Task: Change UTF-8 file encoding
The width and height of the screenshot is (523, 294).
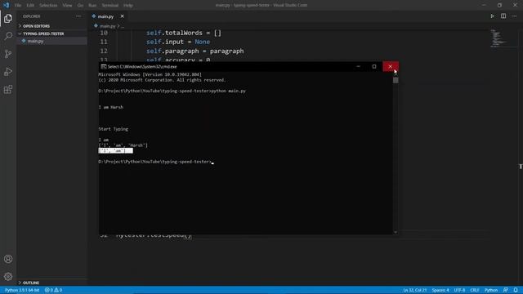Action: point(459,290)
